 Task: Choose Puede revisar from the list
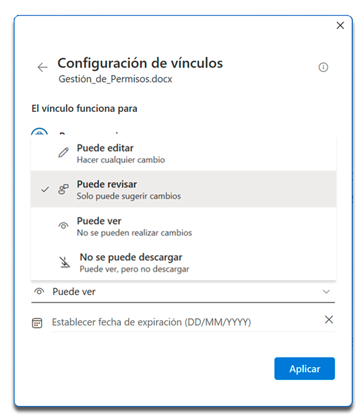pos(107,189)
